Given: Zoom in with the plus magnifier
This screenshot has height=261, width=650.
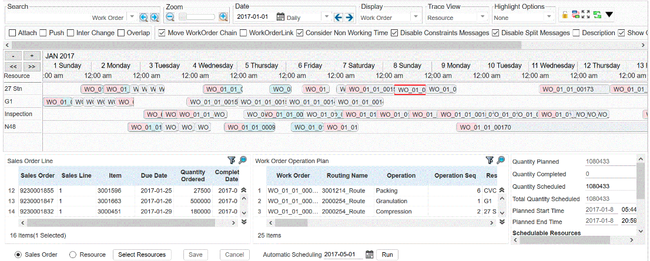Looking at the screenshot, I should (x=224, y=17).
